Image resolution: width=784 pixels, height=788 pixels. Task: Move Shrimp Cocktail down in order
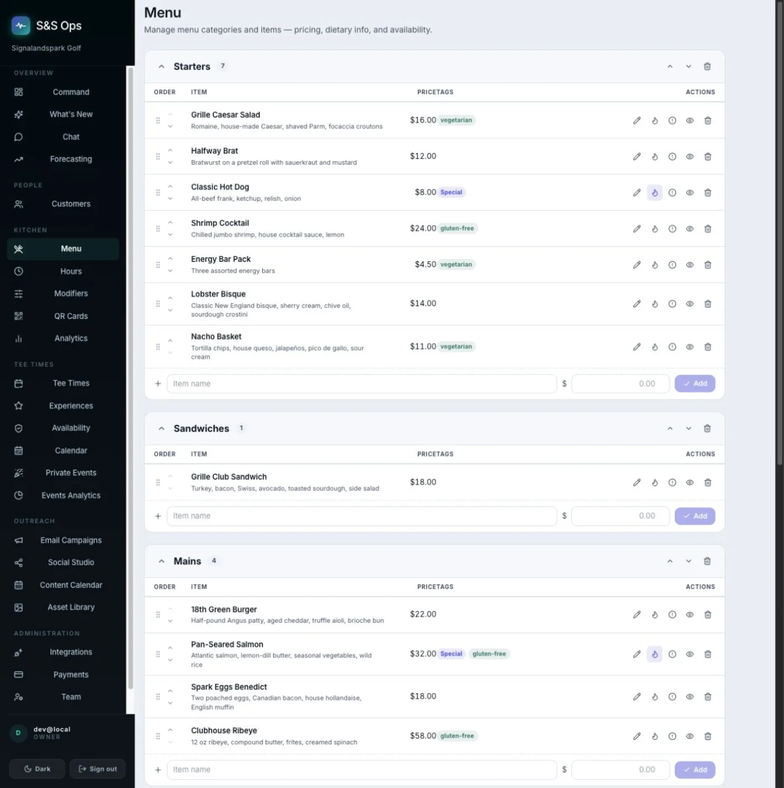[x=170, y=235]
